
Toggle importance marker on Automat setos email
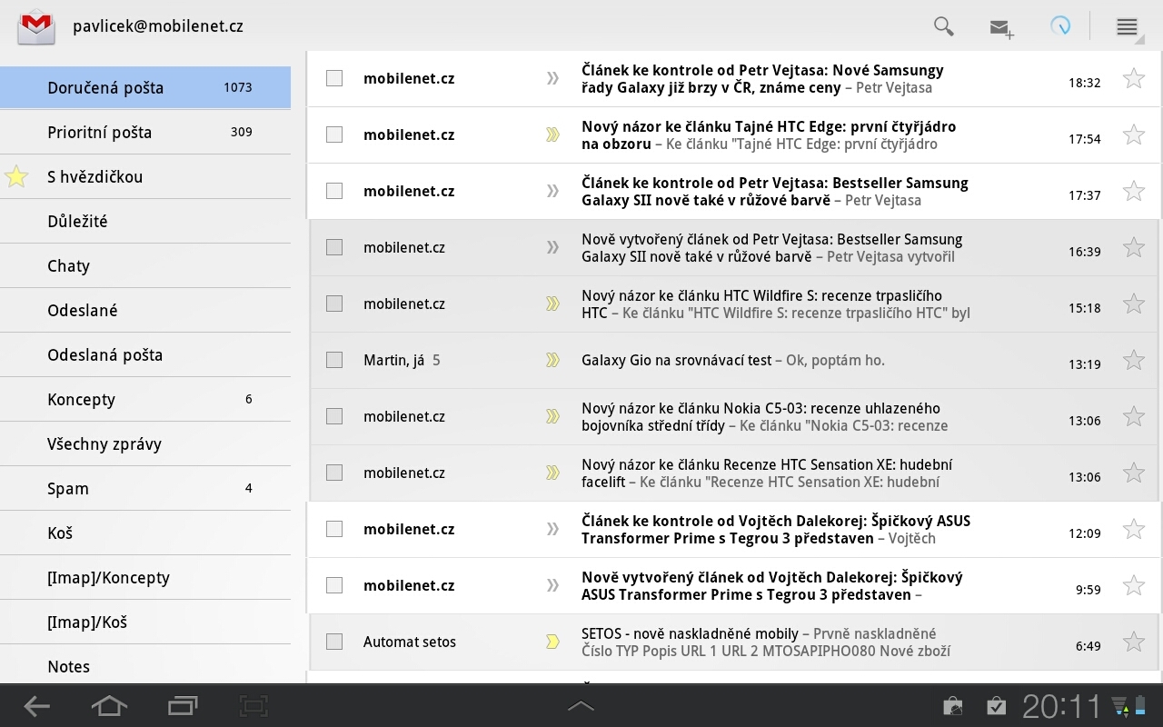552,642
